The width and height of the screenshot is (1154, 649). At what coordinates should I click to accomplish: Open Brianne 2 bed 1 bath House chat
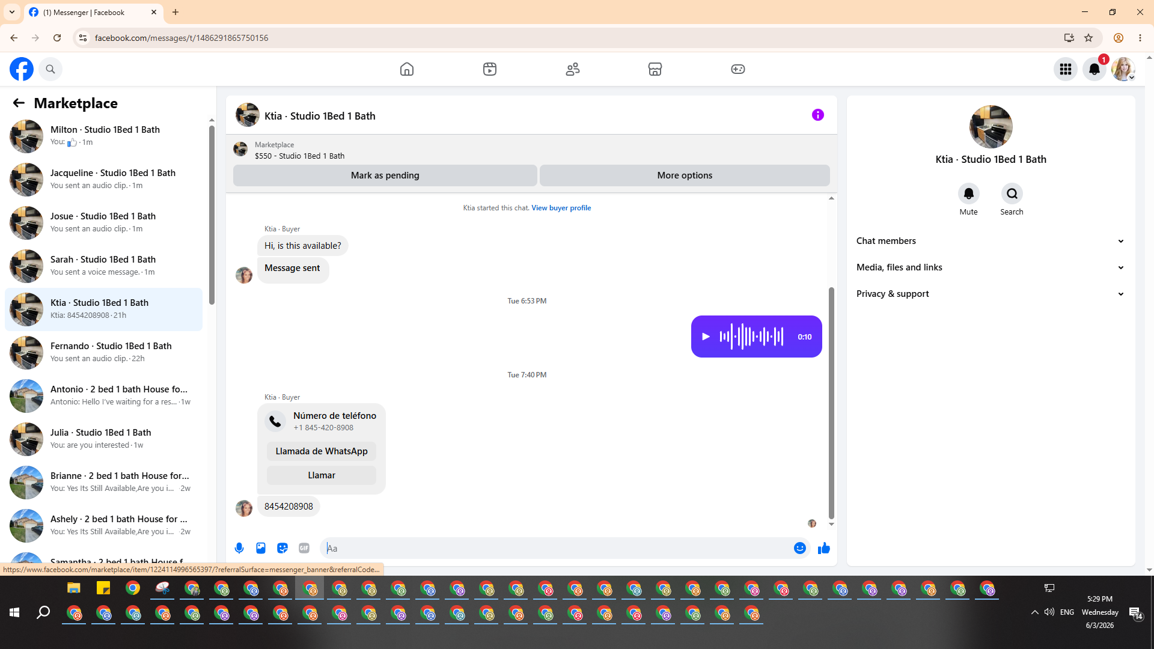(x=104, y=483)
